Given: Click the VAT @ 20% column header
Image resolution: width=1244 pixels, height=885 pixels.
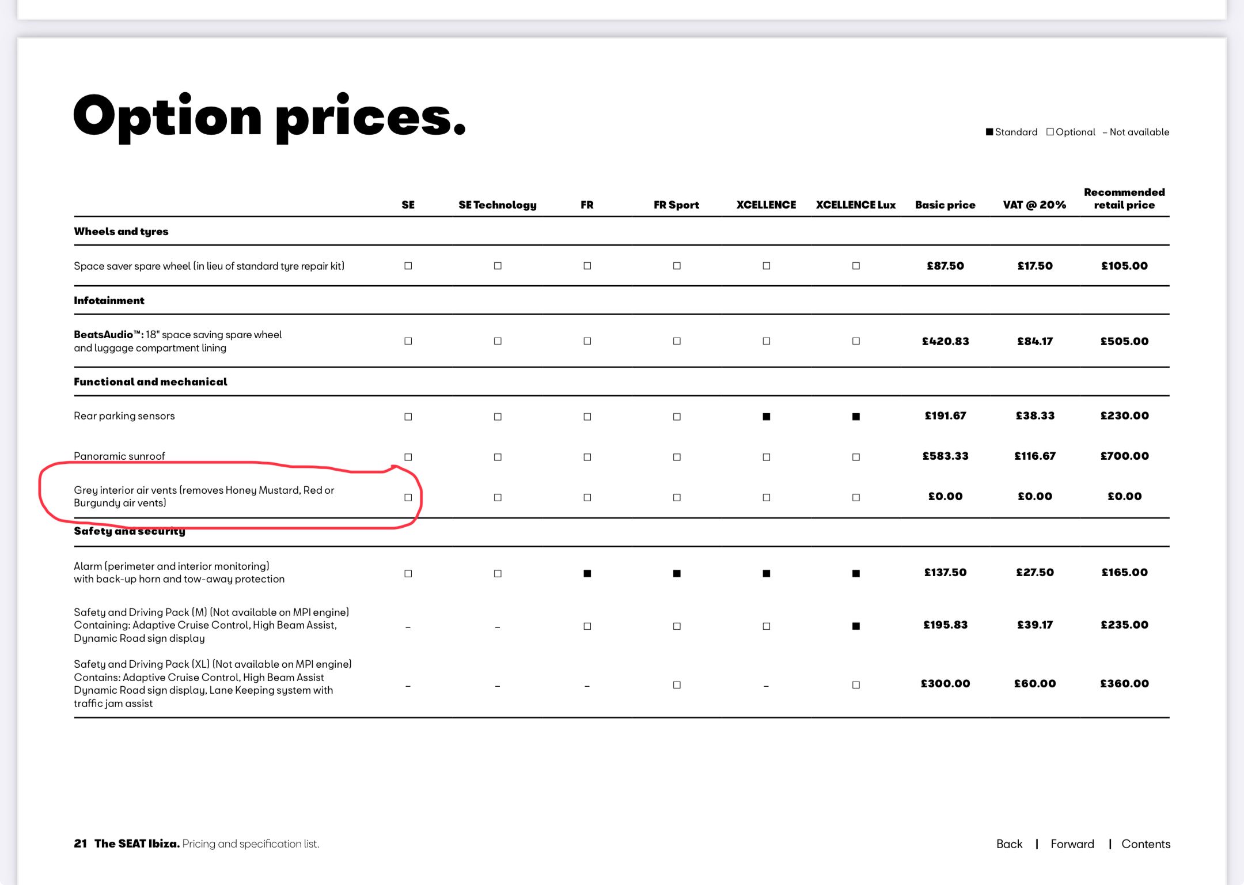Looking at the screenshot, I should 1034,205.
